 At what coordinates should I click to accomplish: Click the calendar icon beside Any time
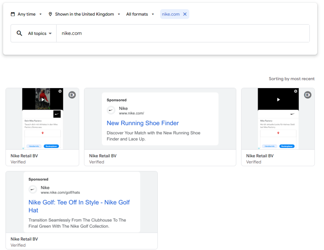pyautogui.click(x=13, y=14)
